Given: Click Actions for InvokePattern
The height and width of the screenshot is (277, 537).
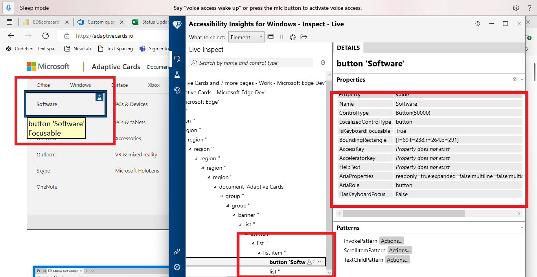Looking at the screenshot, I should click(x=392, y=240).
